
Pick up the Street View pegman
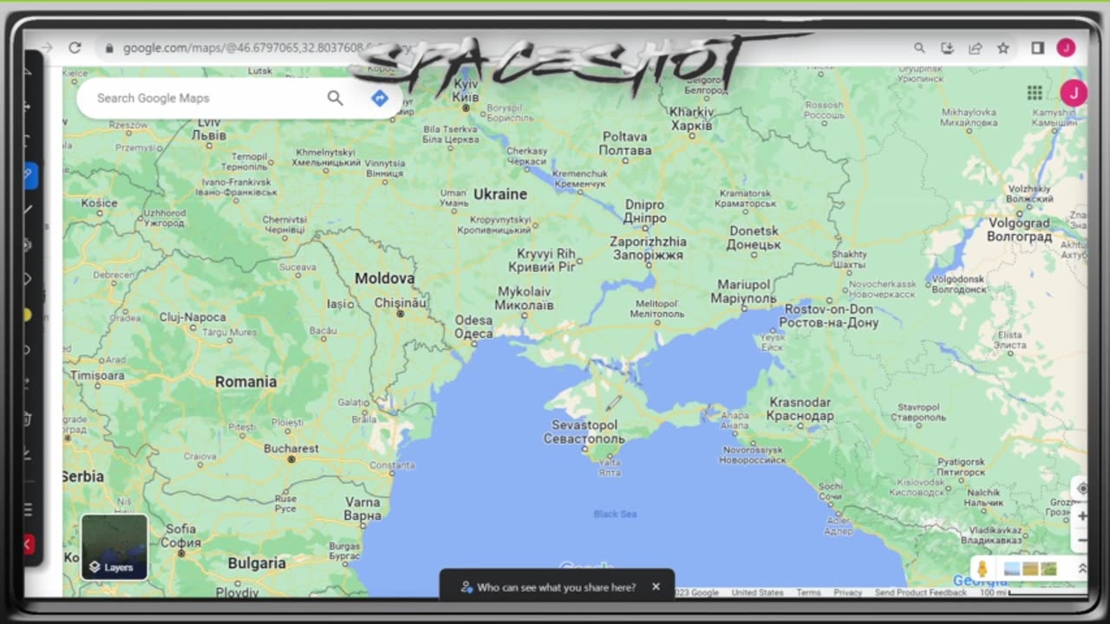983,569
